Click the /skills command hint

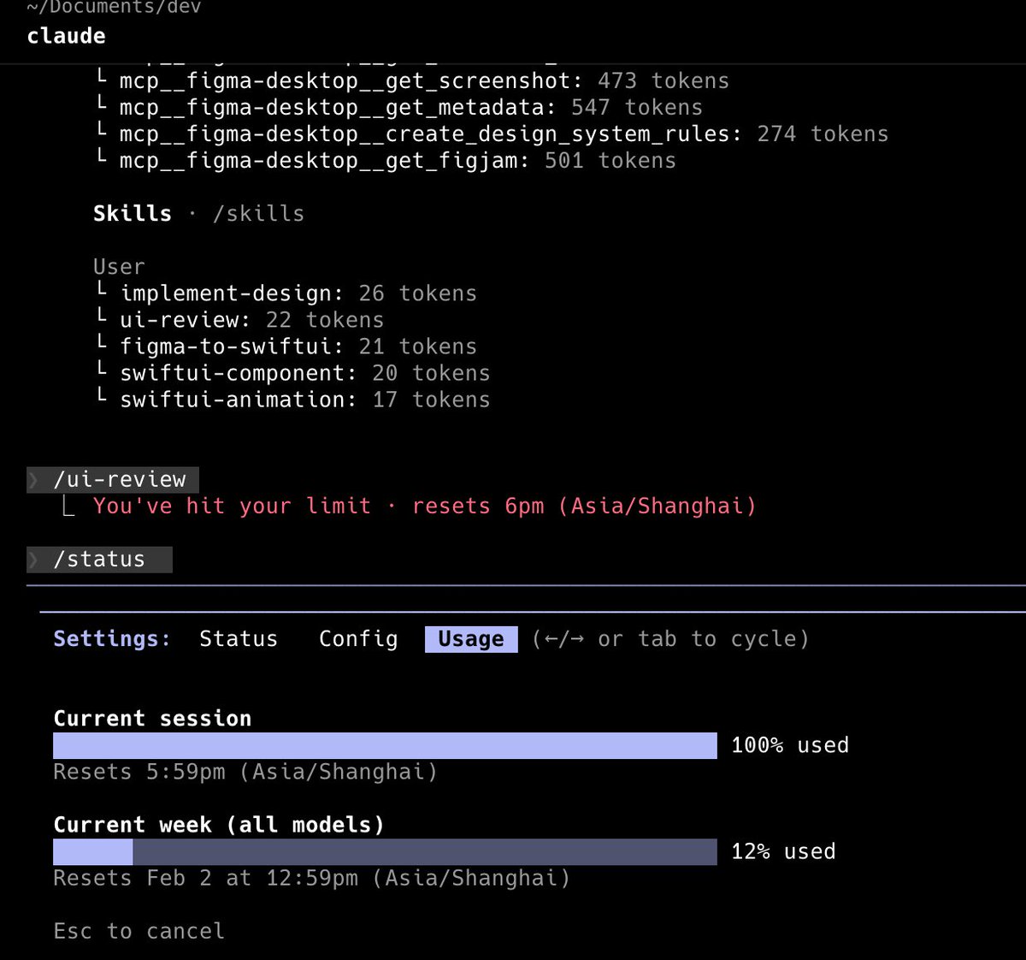pos(259,214)
